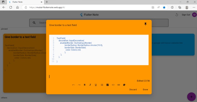Open a new browser tab
This screenshot has width=197, height=102.
pos(47,2)
